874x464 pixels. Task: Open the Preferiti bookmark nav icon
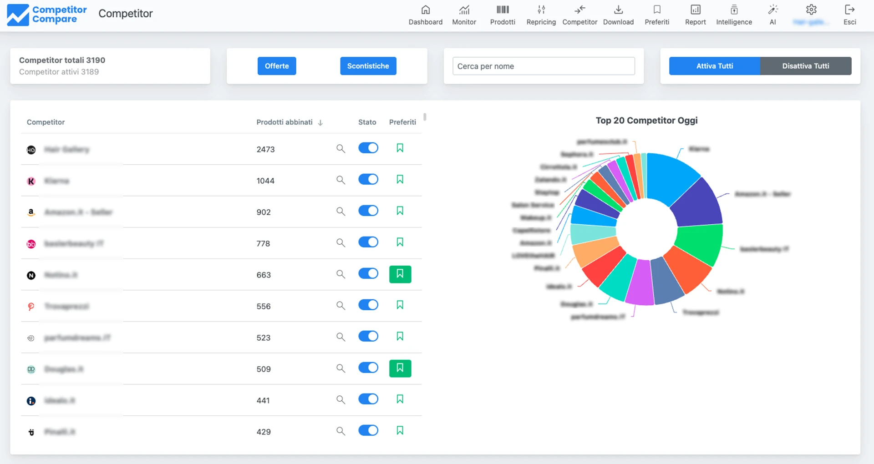tap(657, 10)
